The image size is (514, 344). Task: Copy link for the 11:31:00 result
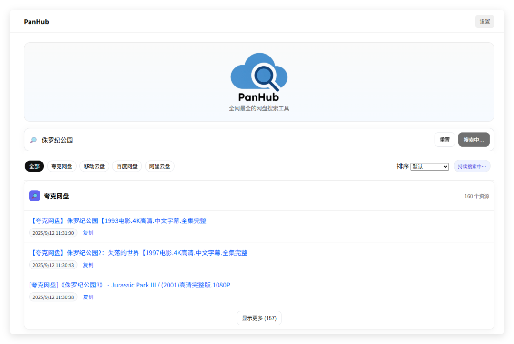pyautogui.click(x=88, y=233)
